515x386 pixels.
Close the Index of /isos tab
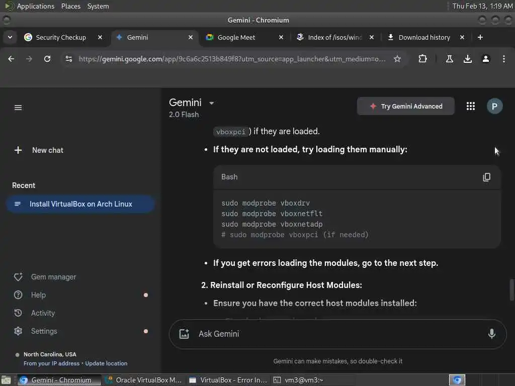(x=372, y=37)
